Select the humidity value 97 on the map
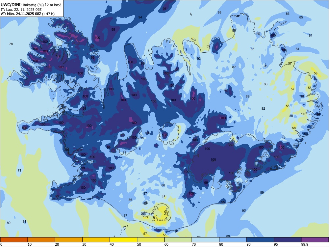The image size is (329, 247). coord(164,9)
